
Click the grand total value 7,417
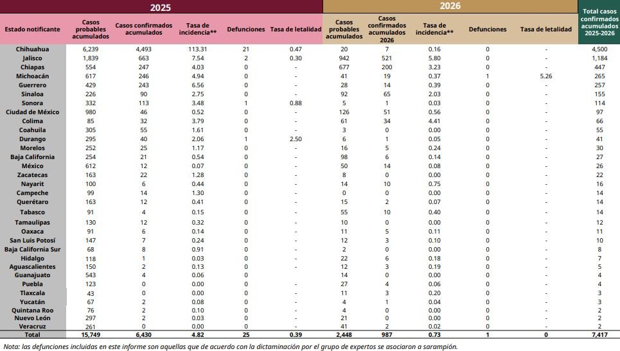point(598,335)
